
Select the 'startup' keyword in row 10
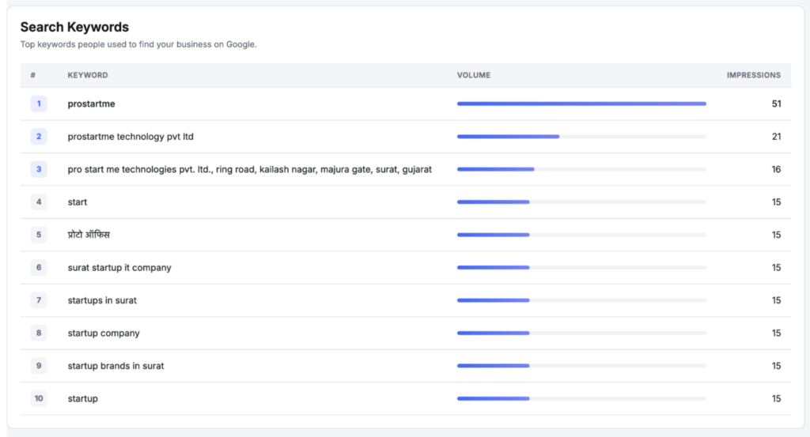82,399
